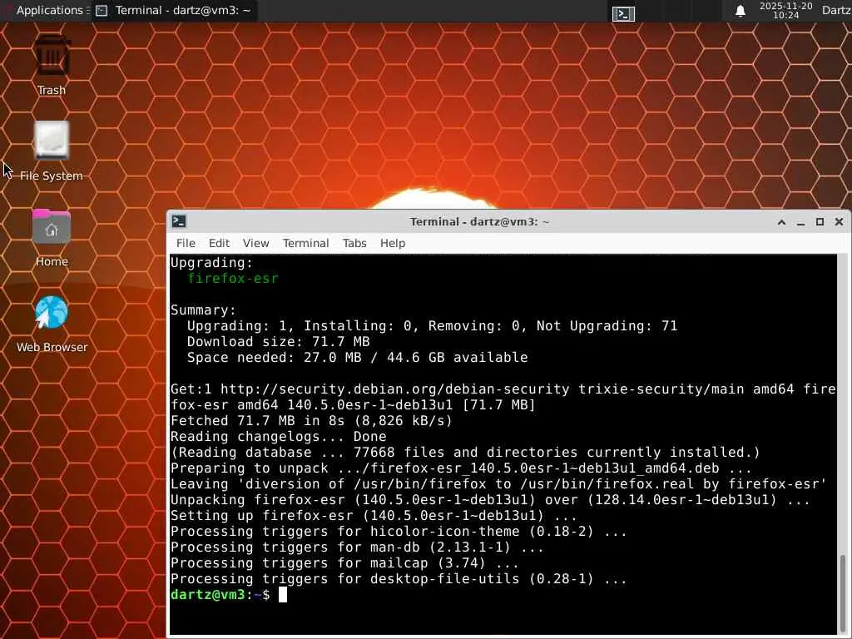Viewport: 852px width, 639px height.
Task: Click the 'Processing triggers for man-db' line
Action: tap(357, 547)
